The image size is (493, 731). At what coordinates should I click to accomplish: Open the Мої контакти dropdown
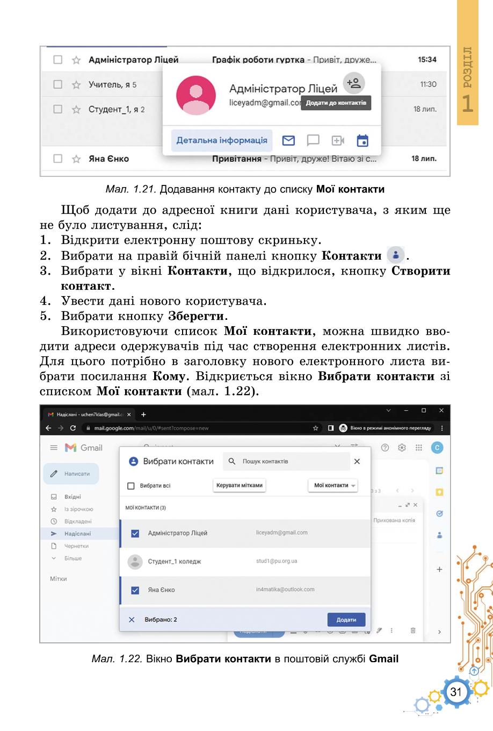[x=333, y=485]
